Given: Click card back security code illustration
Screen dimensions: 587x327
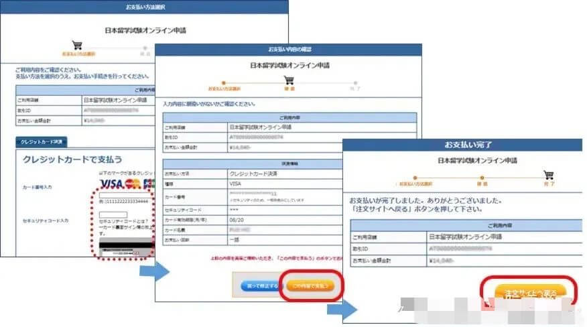Looking at the screenshot, I should coord(127,249).
